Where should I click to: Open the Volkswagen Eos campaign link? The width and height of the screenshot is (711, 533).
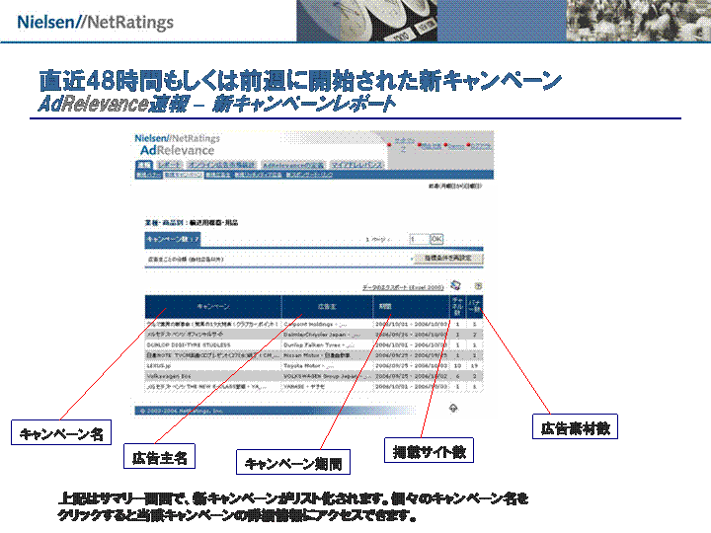(x=168, y=376)
